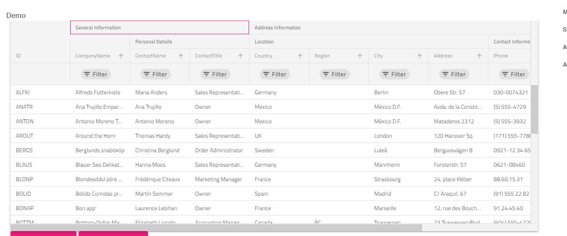The height and width of the screenshot is (236, 567).
Task: Click phone number 030-0074321 cell
Action: (x=509, y=93)
